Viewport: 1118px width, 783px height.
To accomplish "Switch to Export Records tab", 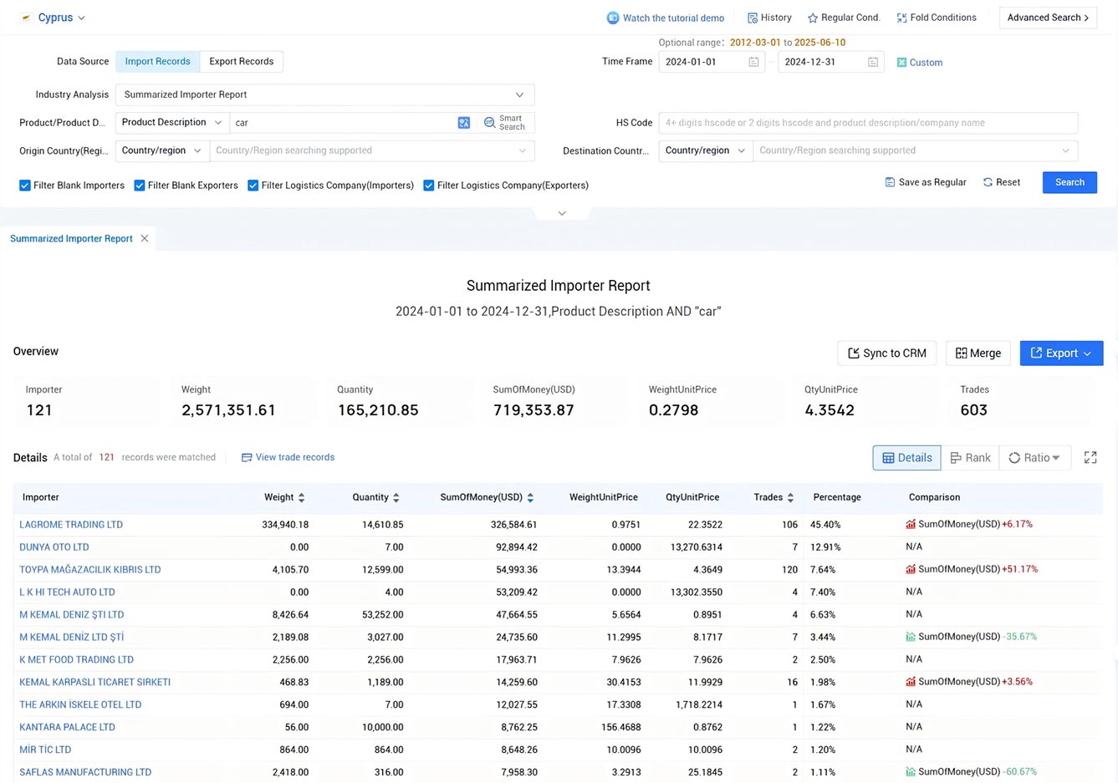I will pyautogui.click(x=242, y=62).
